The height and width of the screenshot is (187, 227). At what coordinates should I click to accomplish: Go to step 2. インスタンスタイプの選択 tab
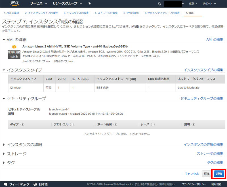pyautogui.click(x=41, y=13)
